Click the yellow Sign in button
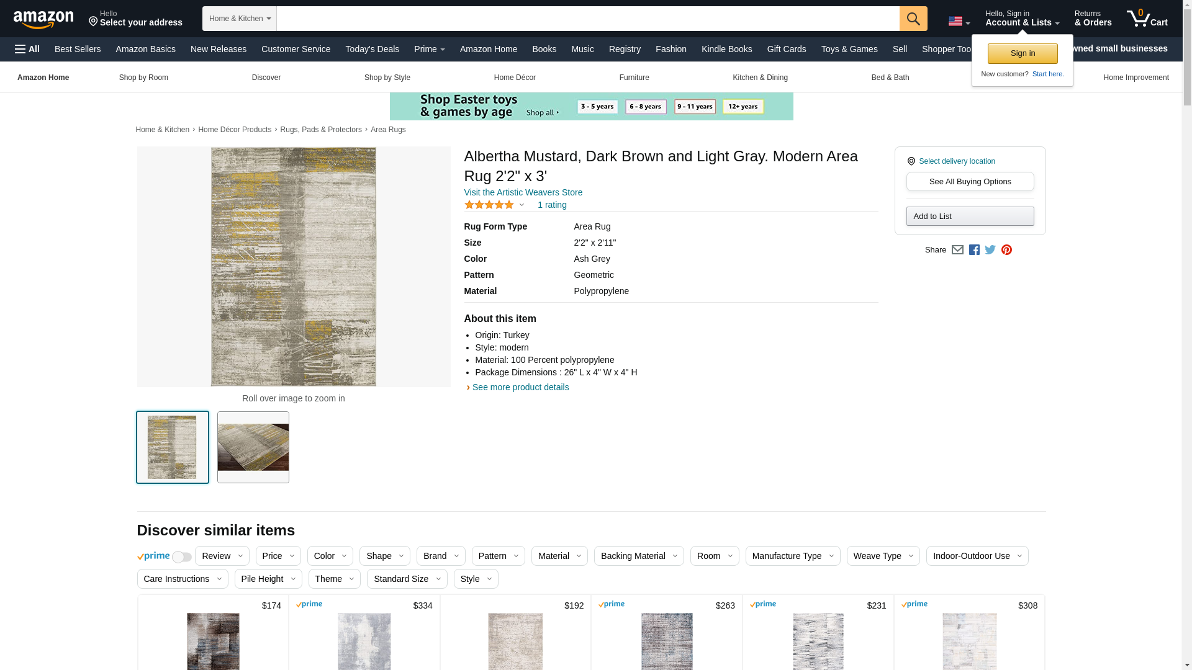Viewport: 1192px width, 670px height. [x=1023, y=53]
